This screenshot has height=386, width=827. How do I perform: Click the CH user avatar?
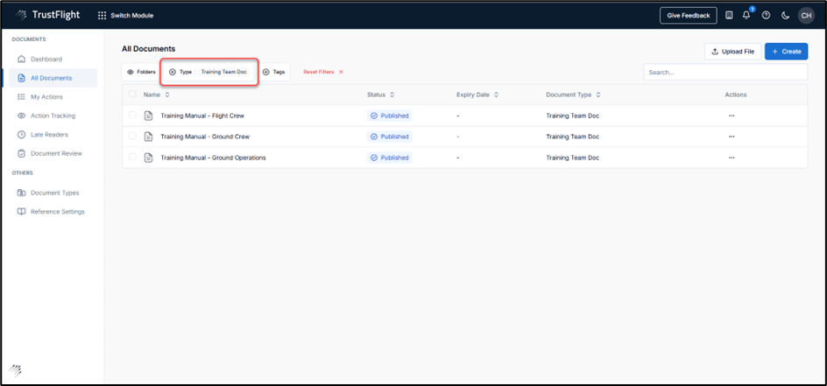click(x=805, y=15)
